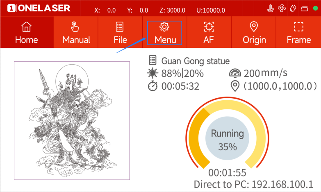Click the water droplet status icon
The height and width of the screenshot is (192, 321).
point(293,8)
